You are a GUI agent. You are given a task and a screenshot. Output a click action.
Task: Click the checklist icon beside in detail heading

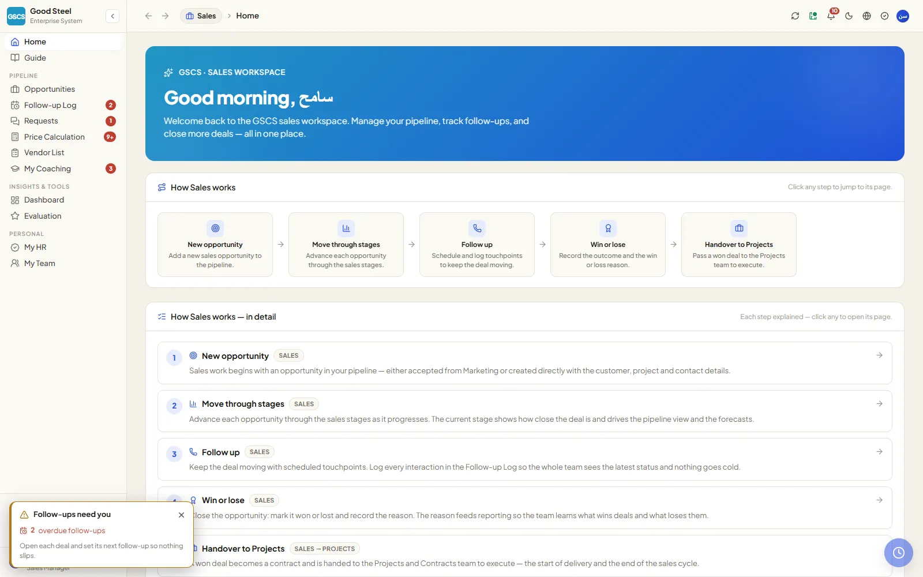click(162, 317)
